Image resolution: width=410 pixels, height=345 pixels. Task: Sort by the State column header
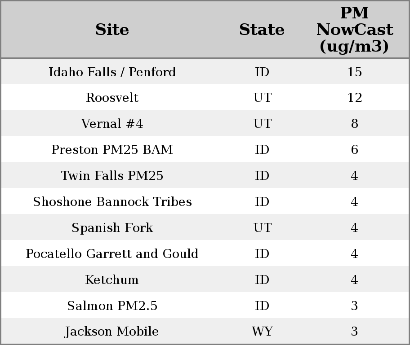point(262,30)
